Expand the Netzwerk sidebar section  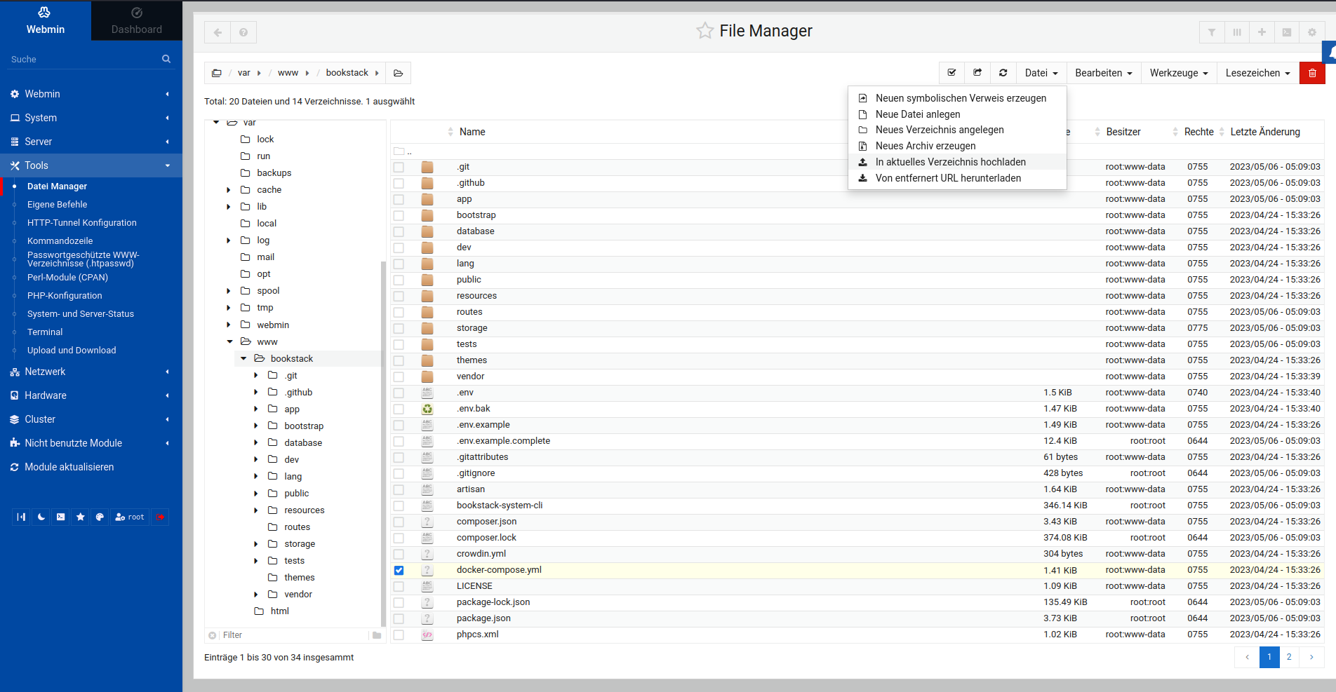(x=91, y=372)
